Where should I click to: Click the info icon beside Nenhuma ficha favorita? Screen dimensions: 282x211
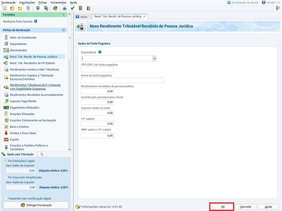pos(36,21)
